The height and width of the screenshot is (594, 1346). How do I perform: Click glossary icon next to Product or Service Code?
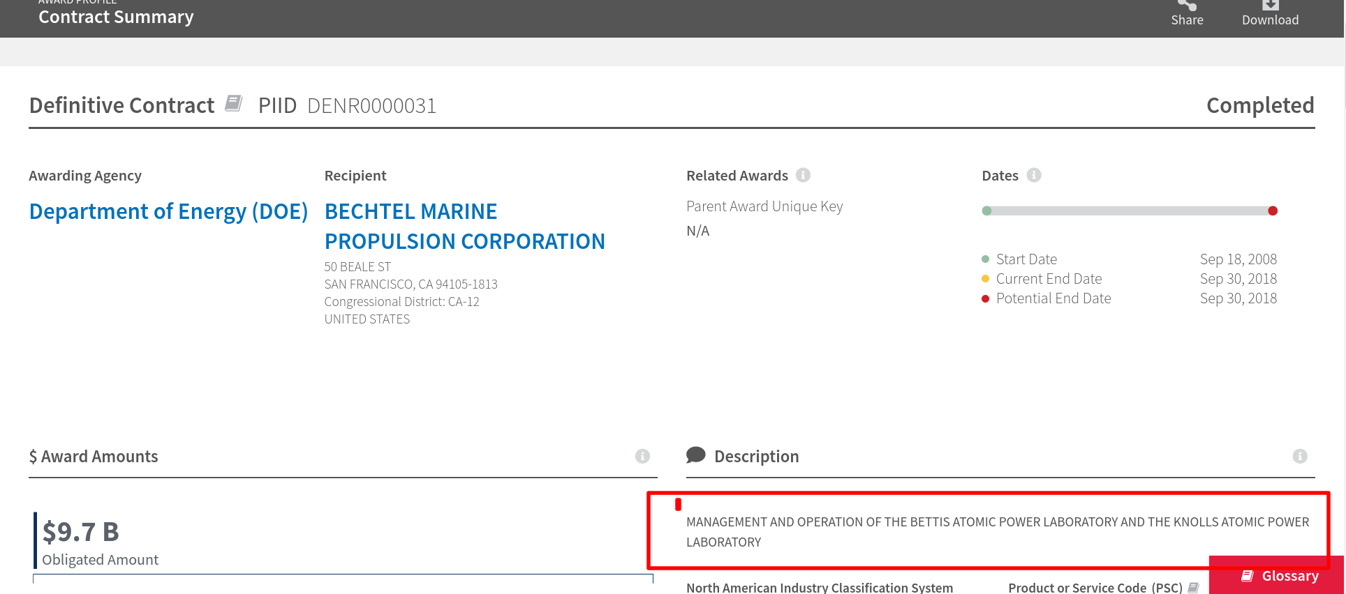(1193, 588)
